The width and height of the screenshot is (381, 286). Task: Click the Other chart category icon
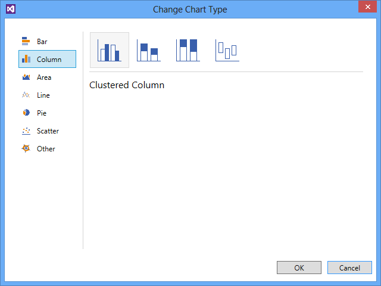click(26, 148)
